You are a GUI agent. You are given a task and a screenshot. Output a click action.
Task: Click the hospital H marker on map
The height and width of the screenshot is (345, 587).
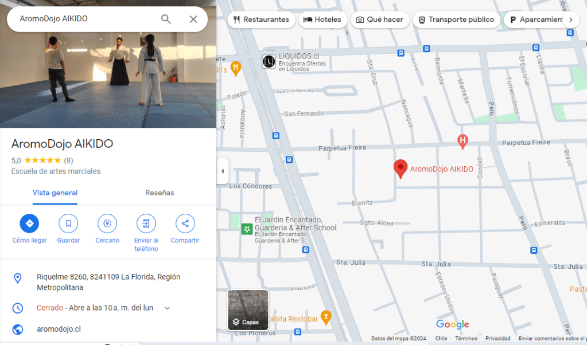(x=462, y=140)
